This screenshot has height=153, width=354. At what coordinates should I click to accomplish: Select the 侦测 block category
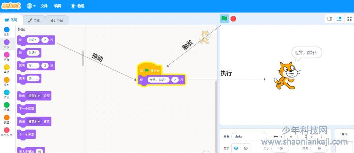pyautogui.click(x=7, y=94)
